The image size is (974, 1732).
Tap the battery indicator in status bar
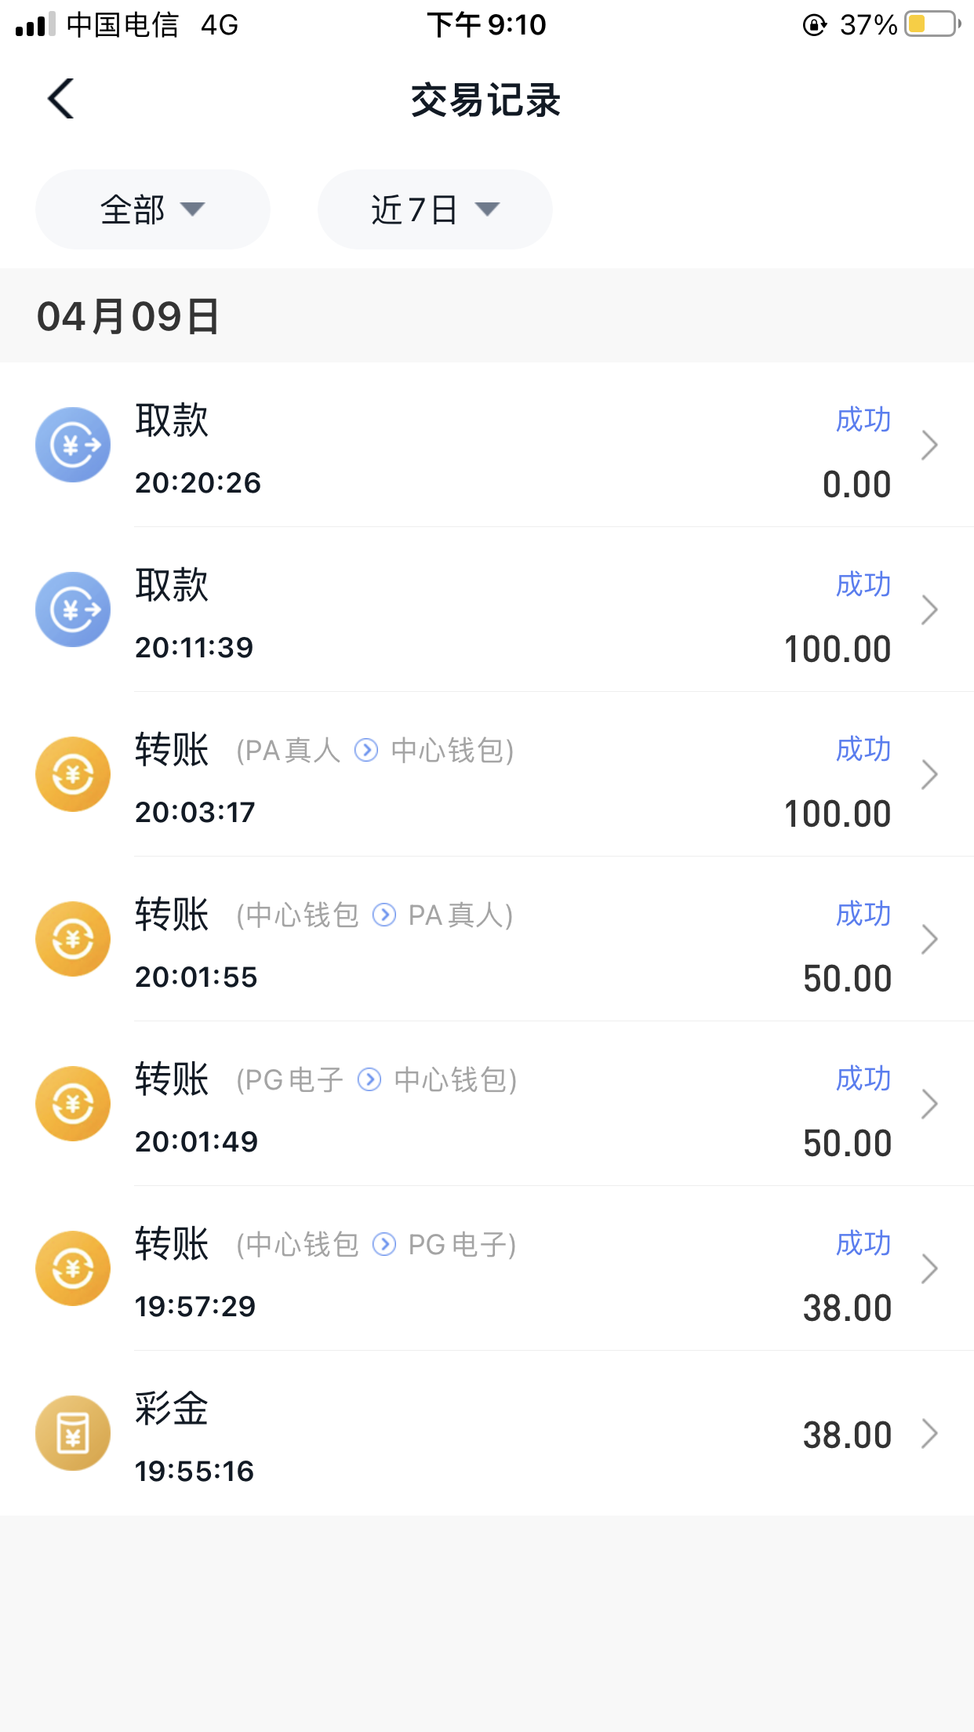(932, 24)
